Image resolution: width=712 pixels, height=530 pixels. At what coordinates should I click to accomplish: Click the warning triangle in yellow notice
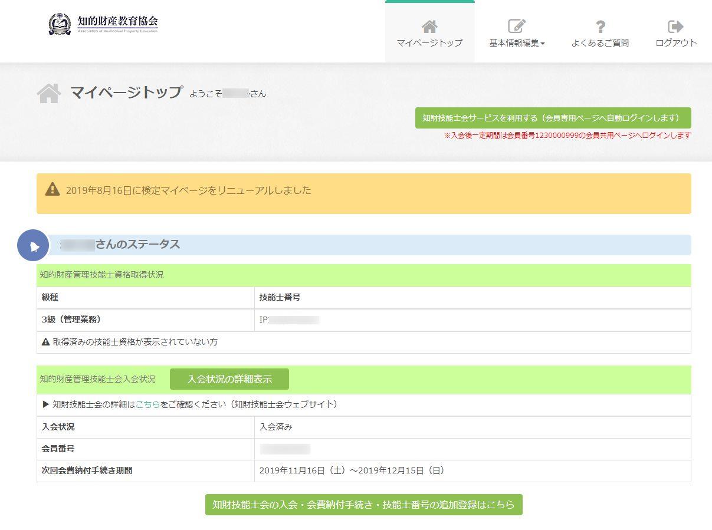pyautogui.click(x=53, y=189)
